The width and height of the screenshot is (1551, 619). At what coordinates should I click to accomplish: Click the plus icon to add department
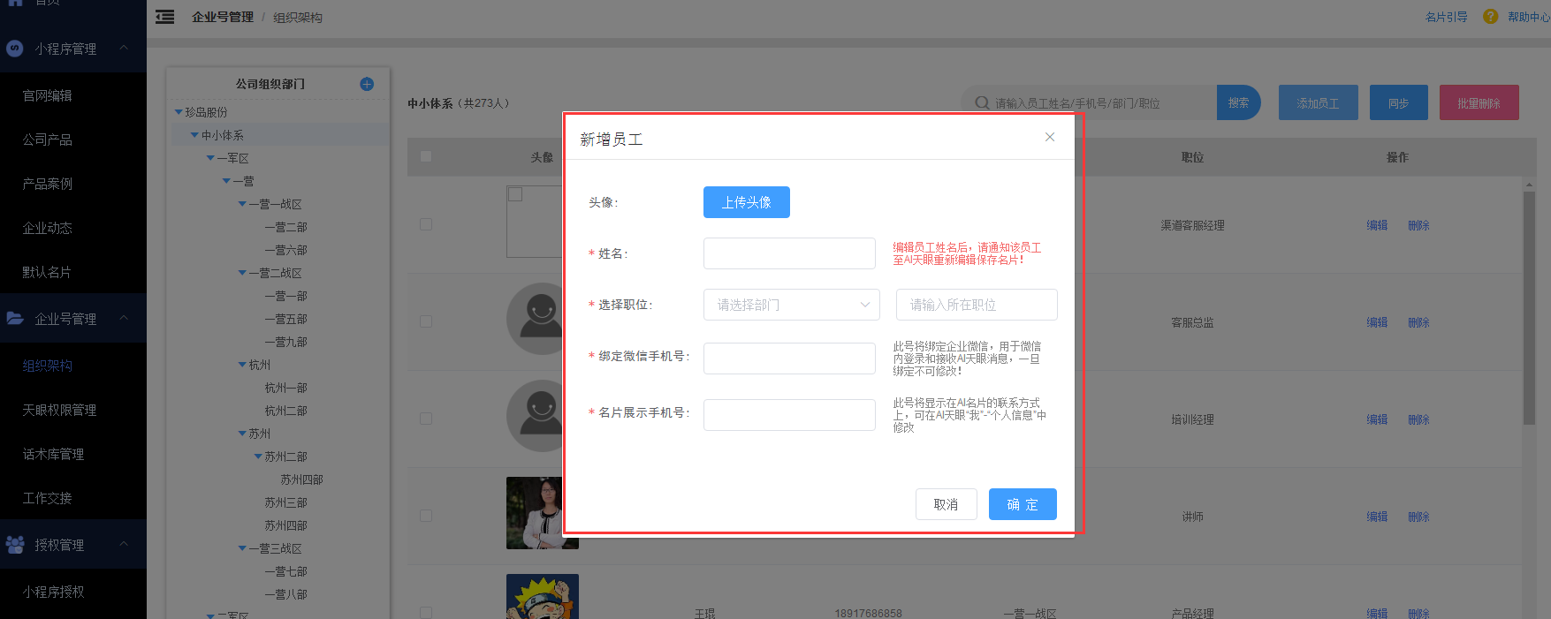pos(367,84)
